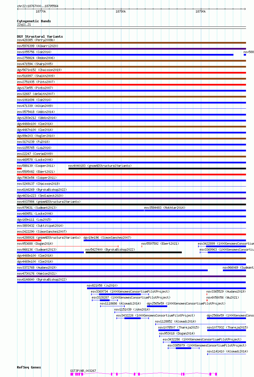Select esv22247 (Conrad2009) label
The width and height of the screenshot is (254, 377).
35,154
